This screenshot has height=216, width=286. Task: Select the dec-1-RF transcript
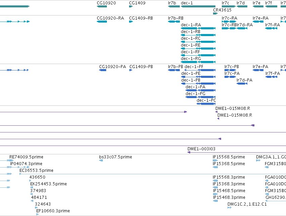(x=198, y=55)
